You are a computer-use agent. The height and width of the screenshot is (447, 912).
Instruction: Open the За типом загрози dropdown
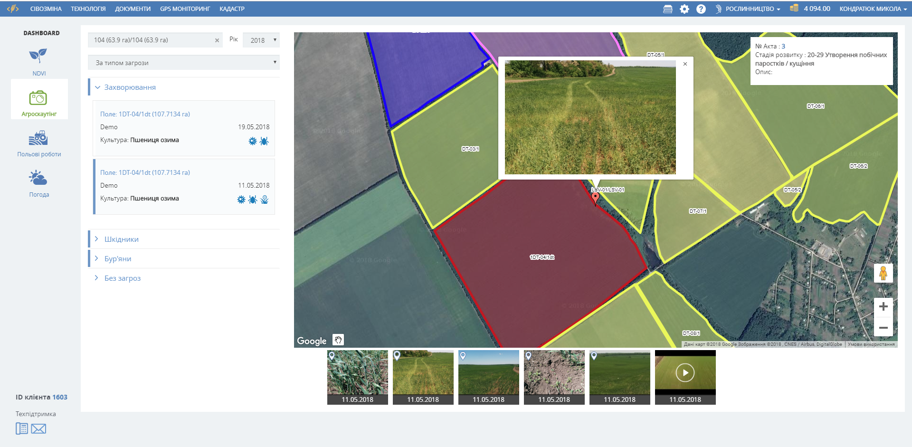(184, 63)
